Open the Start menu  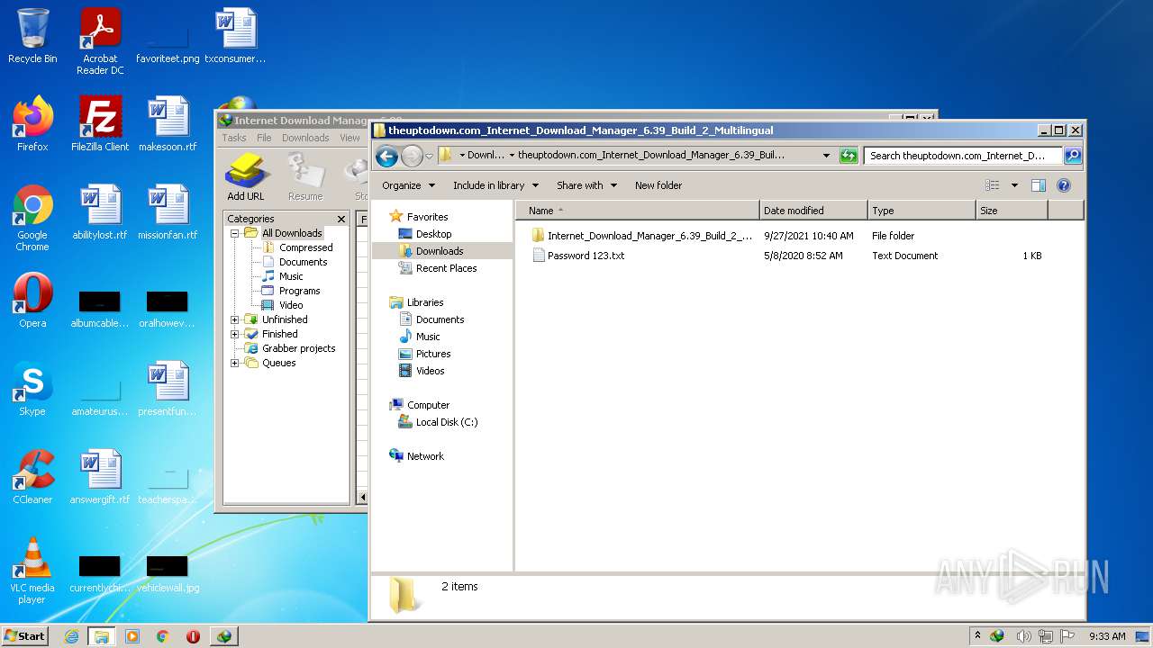click(x=24, y=636)
